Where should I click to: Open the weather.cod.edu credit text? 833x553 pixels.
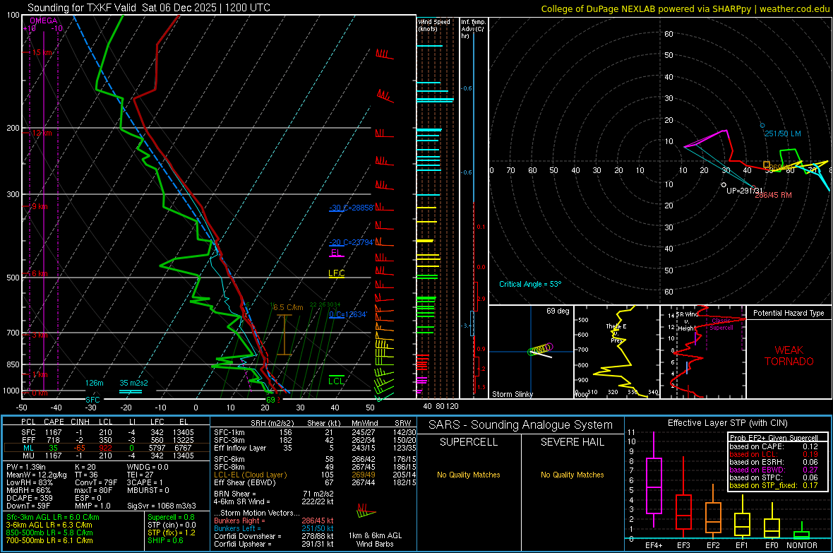685,8
